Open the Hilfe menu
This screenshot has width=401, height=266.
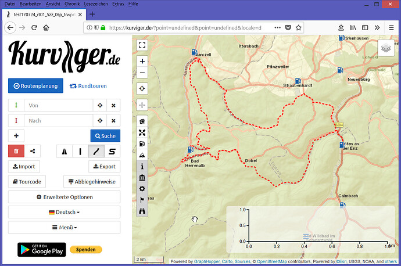click(133, 4)
